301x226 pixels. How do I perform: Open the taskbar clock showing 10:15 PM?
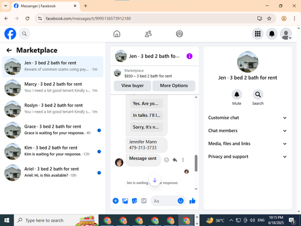point(276,221)
